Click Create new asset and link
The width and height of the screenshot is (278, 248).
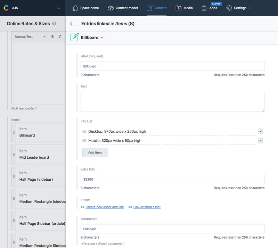(x=104, y=207)
